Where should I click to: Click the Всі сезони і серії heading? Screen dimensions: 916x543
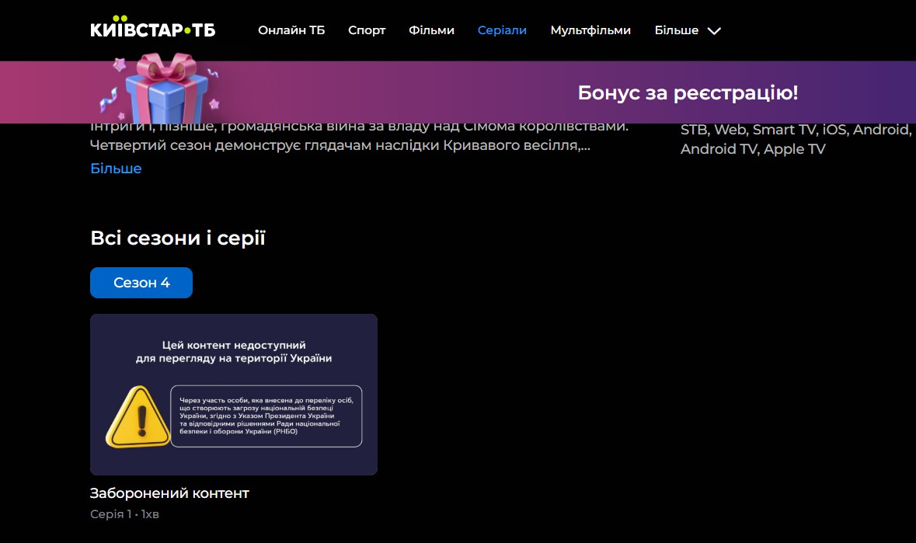[x=178, y=238]
